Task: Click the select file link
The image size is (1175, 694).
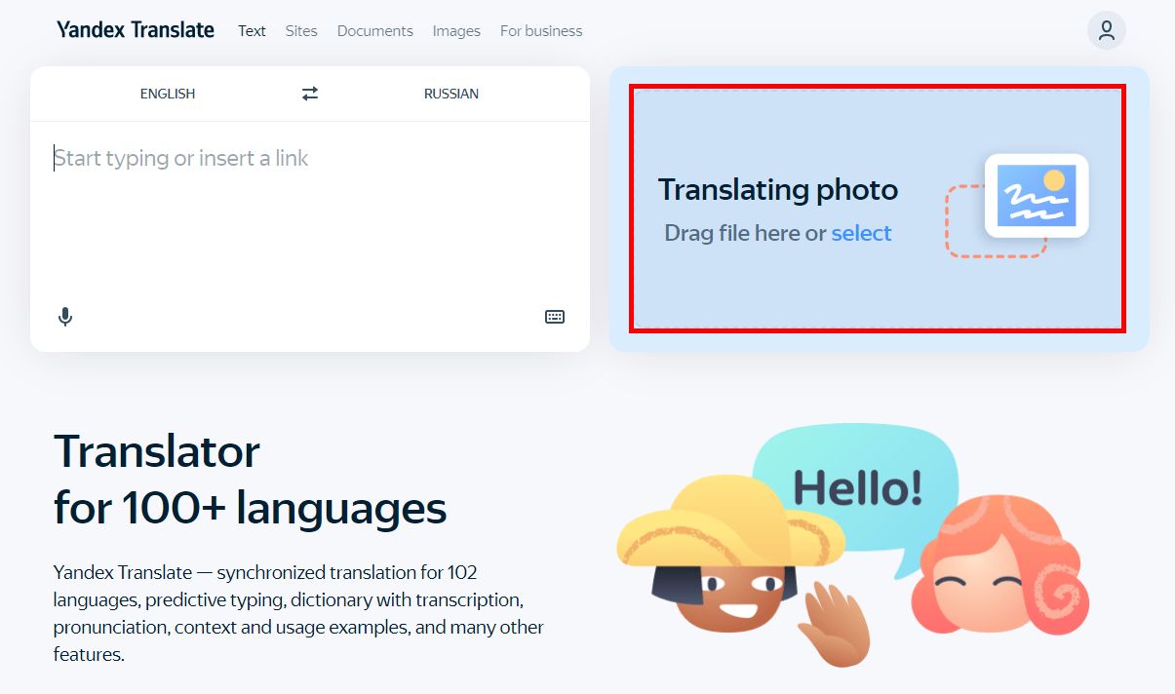Action: pos(862,233)
